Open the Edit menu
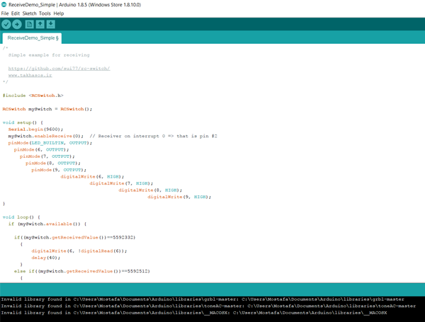 (x=16, y=13)
